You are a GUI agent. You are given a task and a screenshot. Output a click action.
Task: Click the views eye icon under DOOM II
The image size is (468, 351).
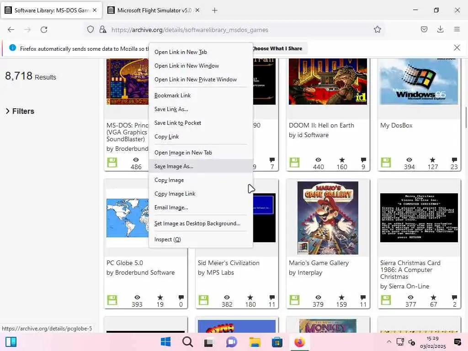click(x=318, y=160)
